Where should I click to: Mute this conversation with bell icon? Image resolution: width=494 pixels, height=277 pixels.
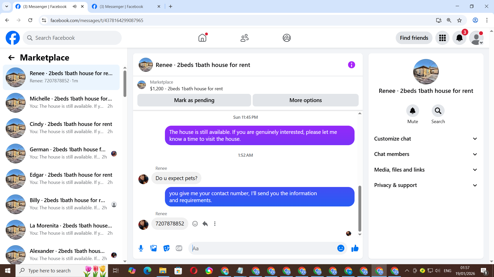tap(413, 111)
